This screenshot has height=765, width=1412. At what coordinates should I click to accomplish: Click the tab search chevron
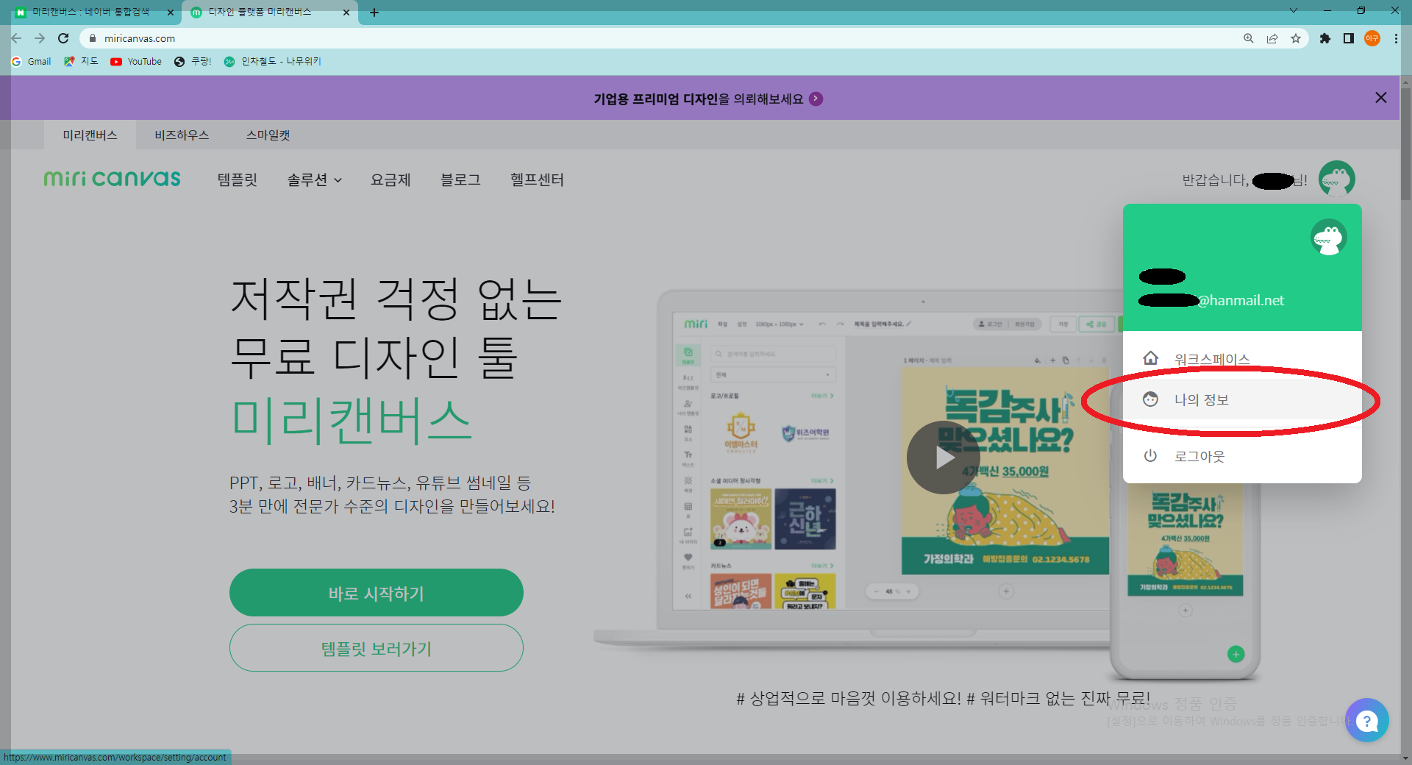(x=1293, y=10)
